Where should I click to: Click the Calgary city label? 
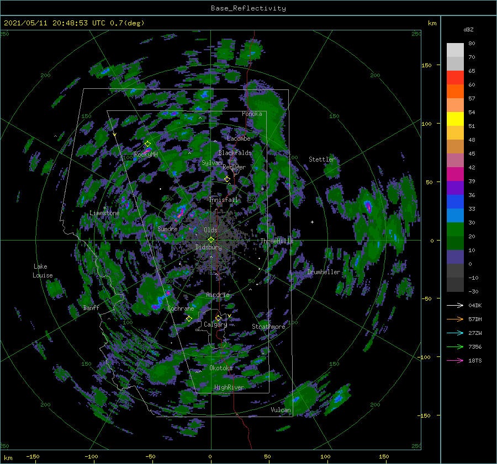[215, 324]
